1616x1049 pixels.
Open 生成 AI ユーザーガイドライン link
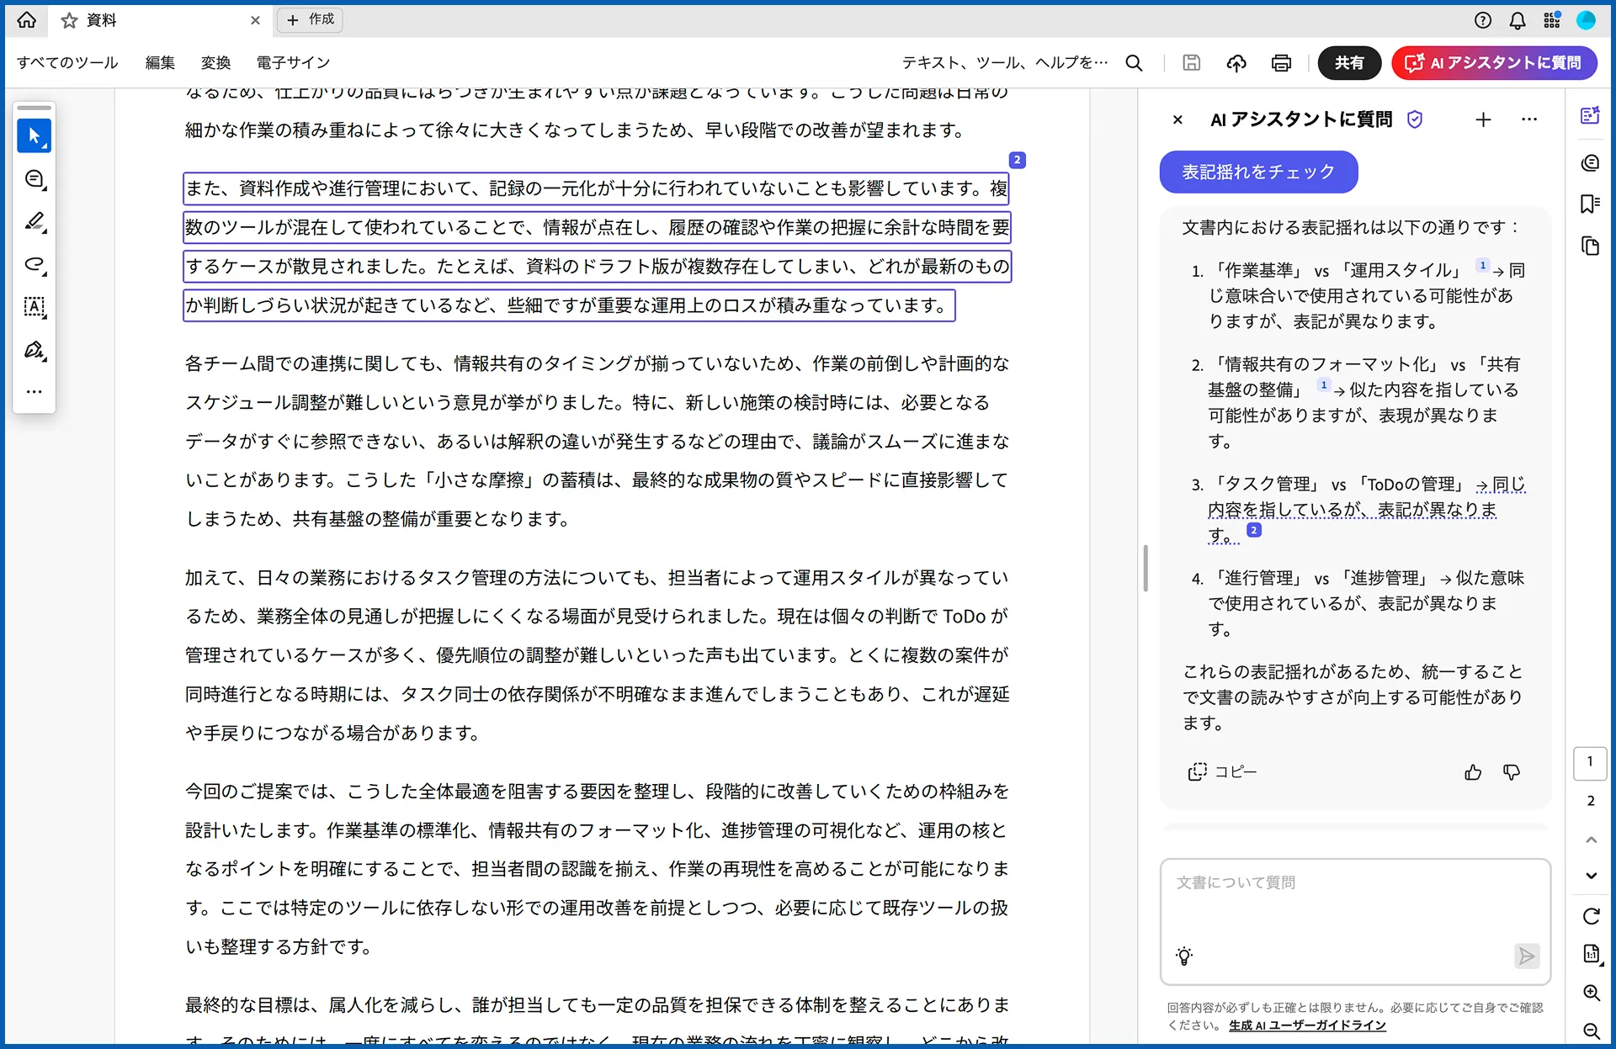[1307, 1025]
